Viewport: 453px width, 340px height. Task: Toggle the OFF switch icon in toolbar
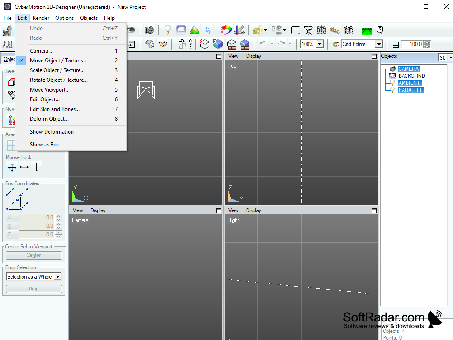(x=190, y=44)
